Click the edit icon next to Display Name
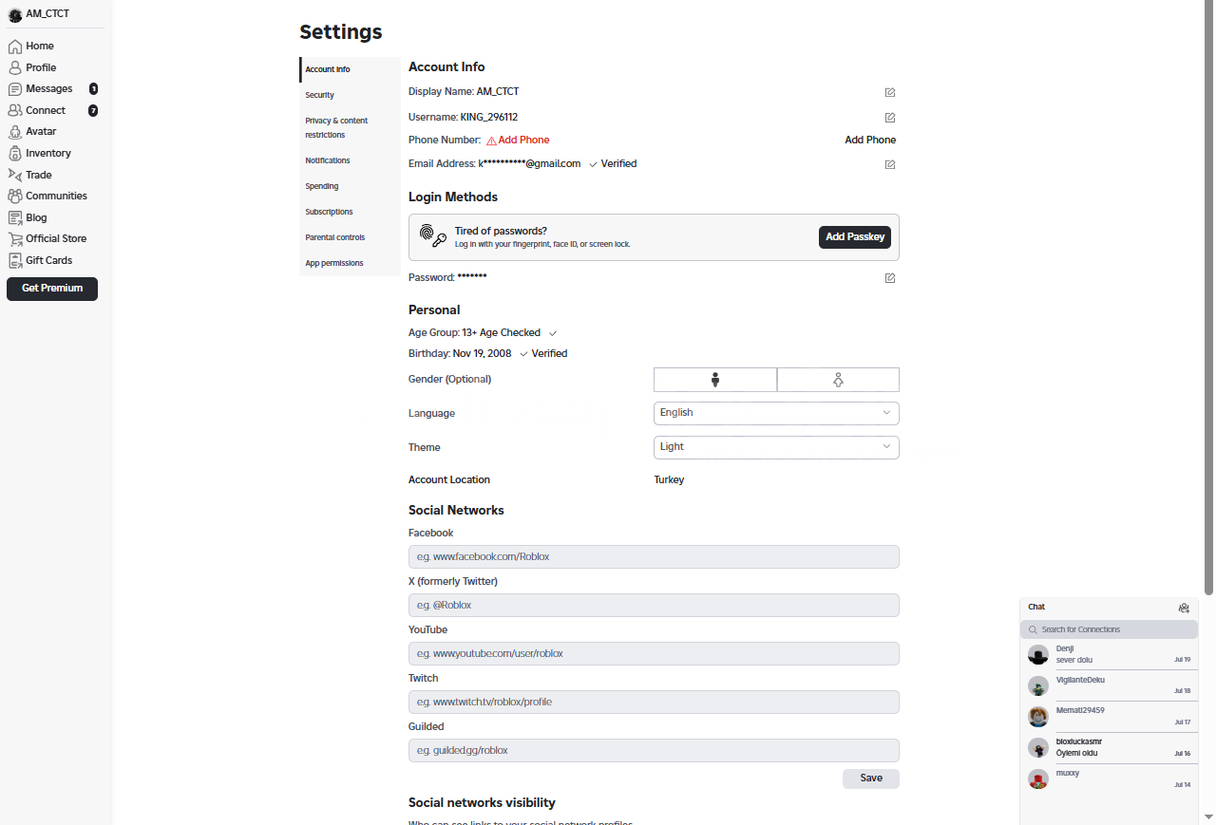 [890, 92]
